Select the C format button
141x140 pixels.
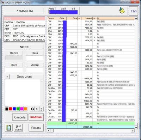pyautogui.click(x=37, y=109)
